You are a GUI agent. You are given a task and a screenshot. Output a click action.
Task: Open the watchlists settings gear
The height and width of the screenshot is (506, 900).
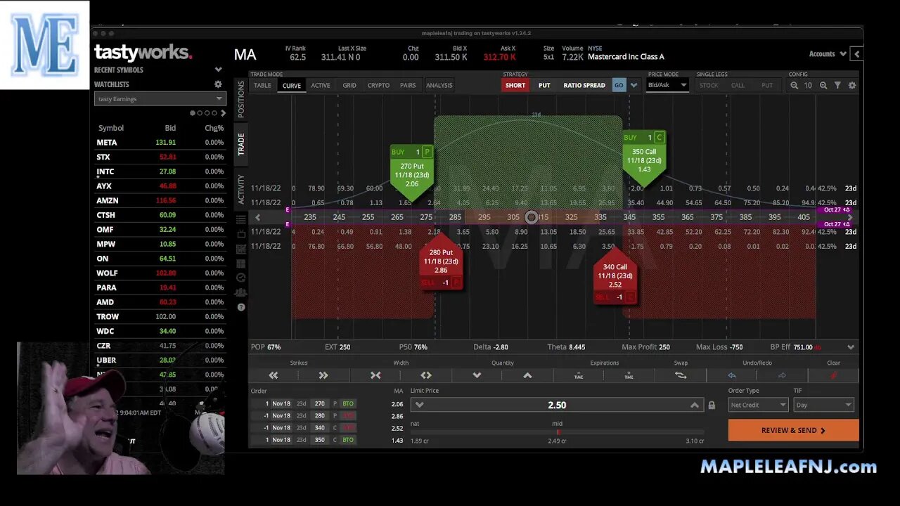click(x=218, y=84)
